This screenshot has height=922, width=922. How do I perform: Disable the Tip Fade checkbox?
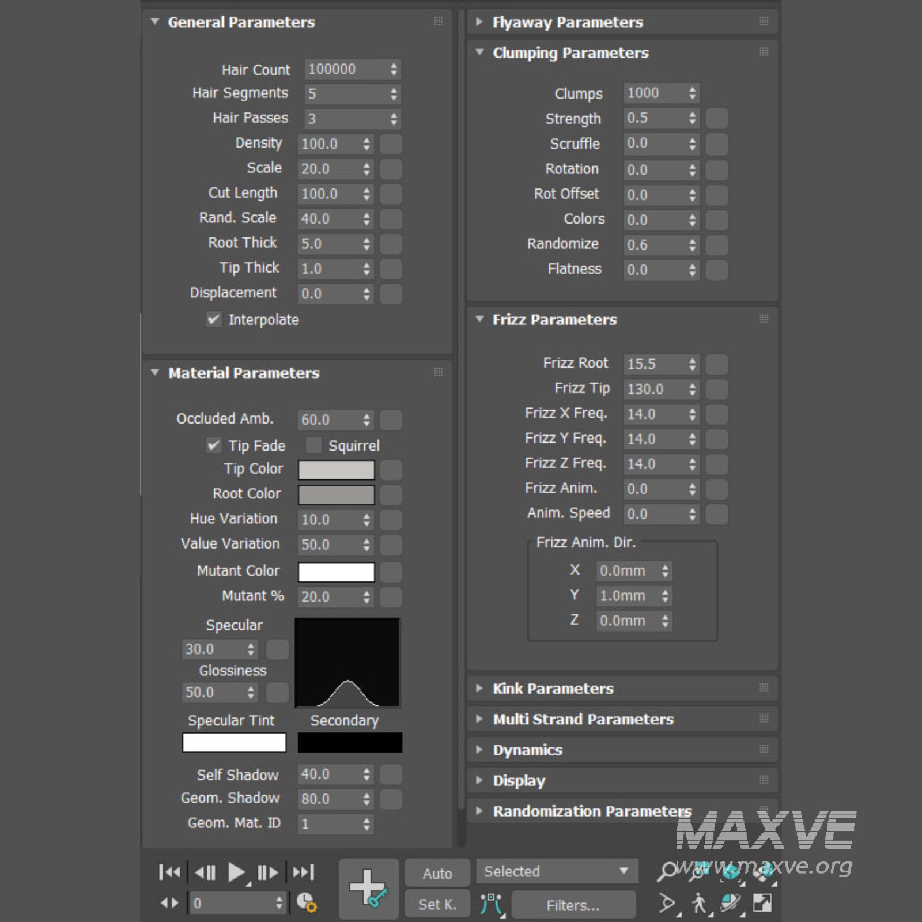point(214,445)
